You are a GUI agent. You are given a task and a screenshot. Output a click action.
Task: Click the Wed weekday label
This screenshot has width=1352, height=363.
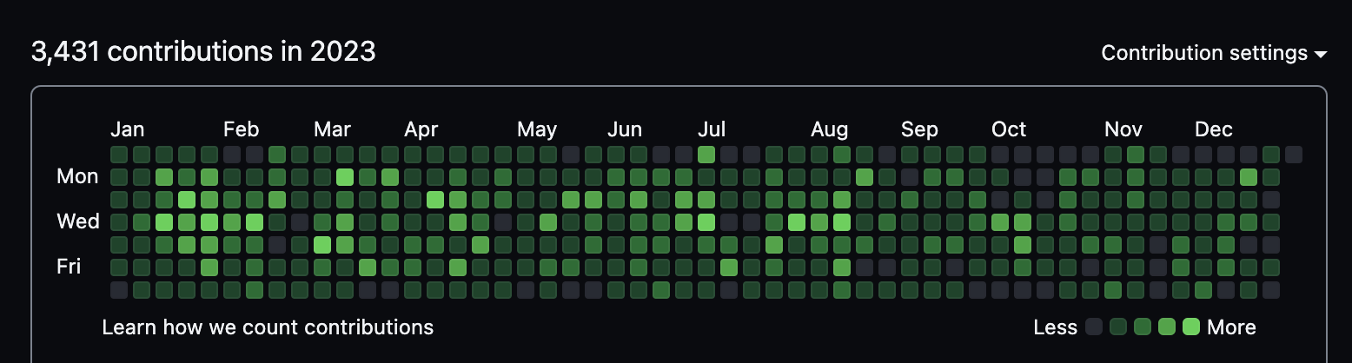(x=78, y=222)
